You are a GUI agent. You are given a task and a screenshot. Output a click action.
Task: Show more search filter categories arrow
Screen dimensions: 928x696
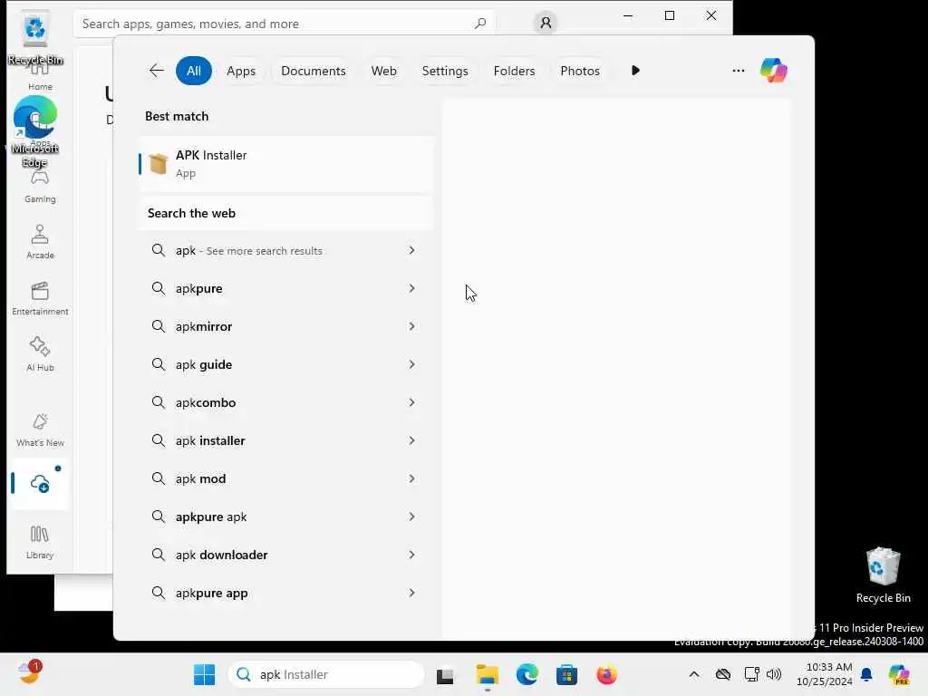point(635,71)
